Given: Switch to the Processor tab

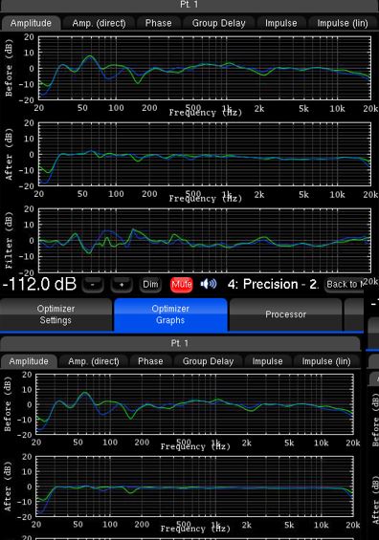Looking at the screenshot, I should click(285, 314).
